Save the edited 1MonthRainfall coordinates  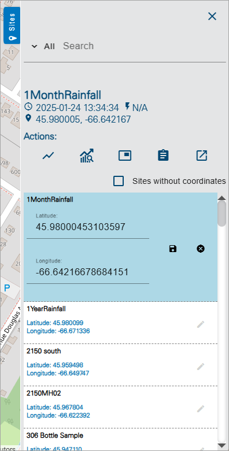click(172, 249)
